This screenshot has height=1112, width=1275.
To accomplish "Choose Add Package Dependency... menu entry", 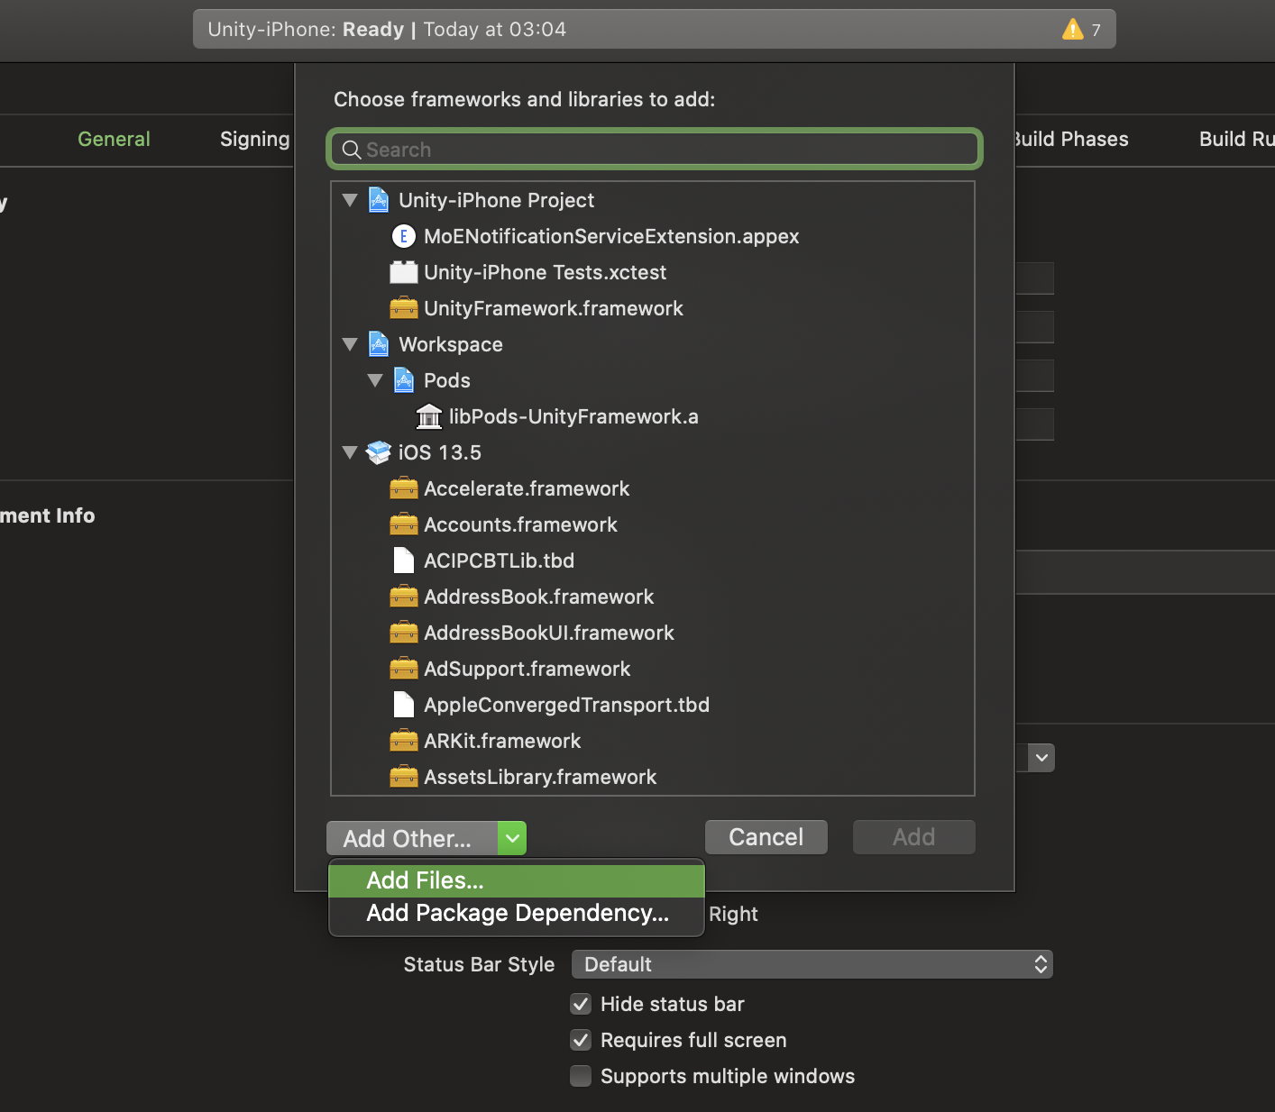I will 517,914.
